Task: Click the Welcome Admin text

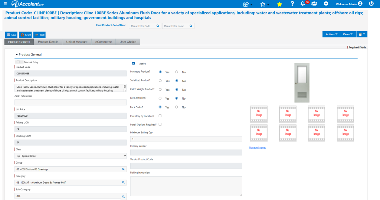Action: click(346, 4)
